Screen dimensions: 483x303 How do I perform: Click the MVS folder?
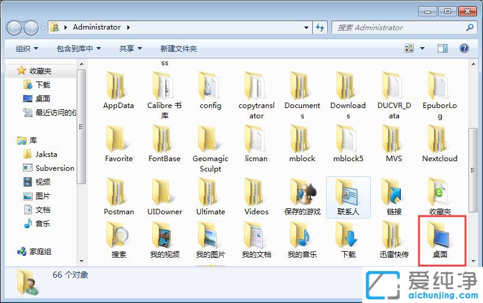pyautogui.click(x=394, y=144)
